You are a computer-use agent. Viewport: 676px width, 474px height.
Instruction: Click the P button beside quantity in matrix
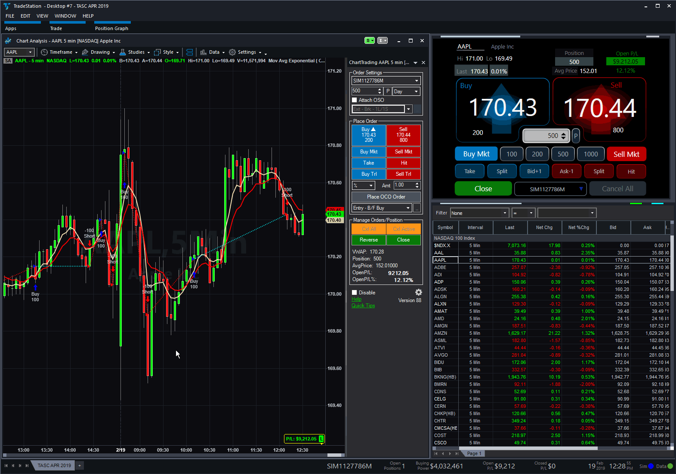point(576,136)
